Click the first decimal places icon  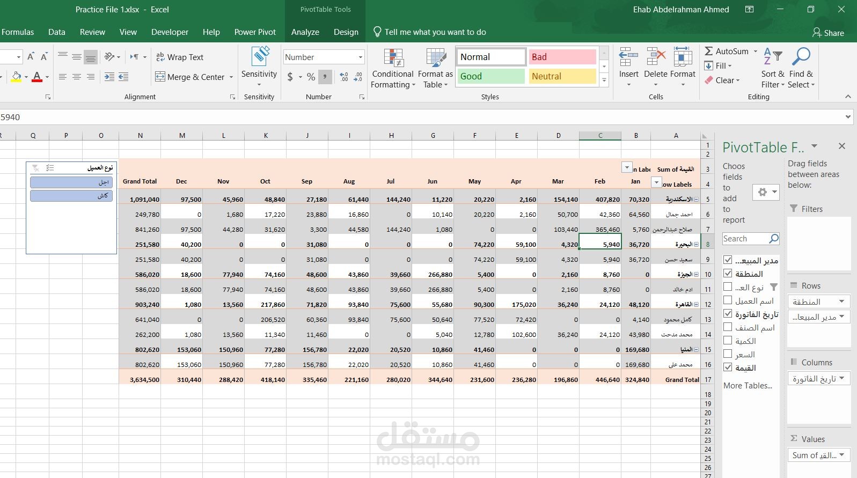pyautogui.click(x=344, y=77)
